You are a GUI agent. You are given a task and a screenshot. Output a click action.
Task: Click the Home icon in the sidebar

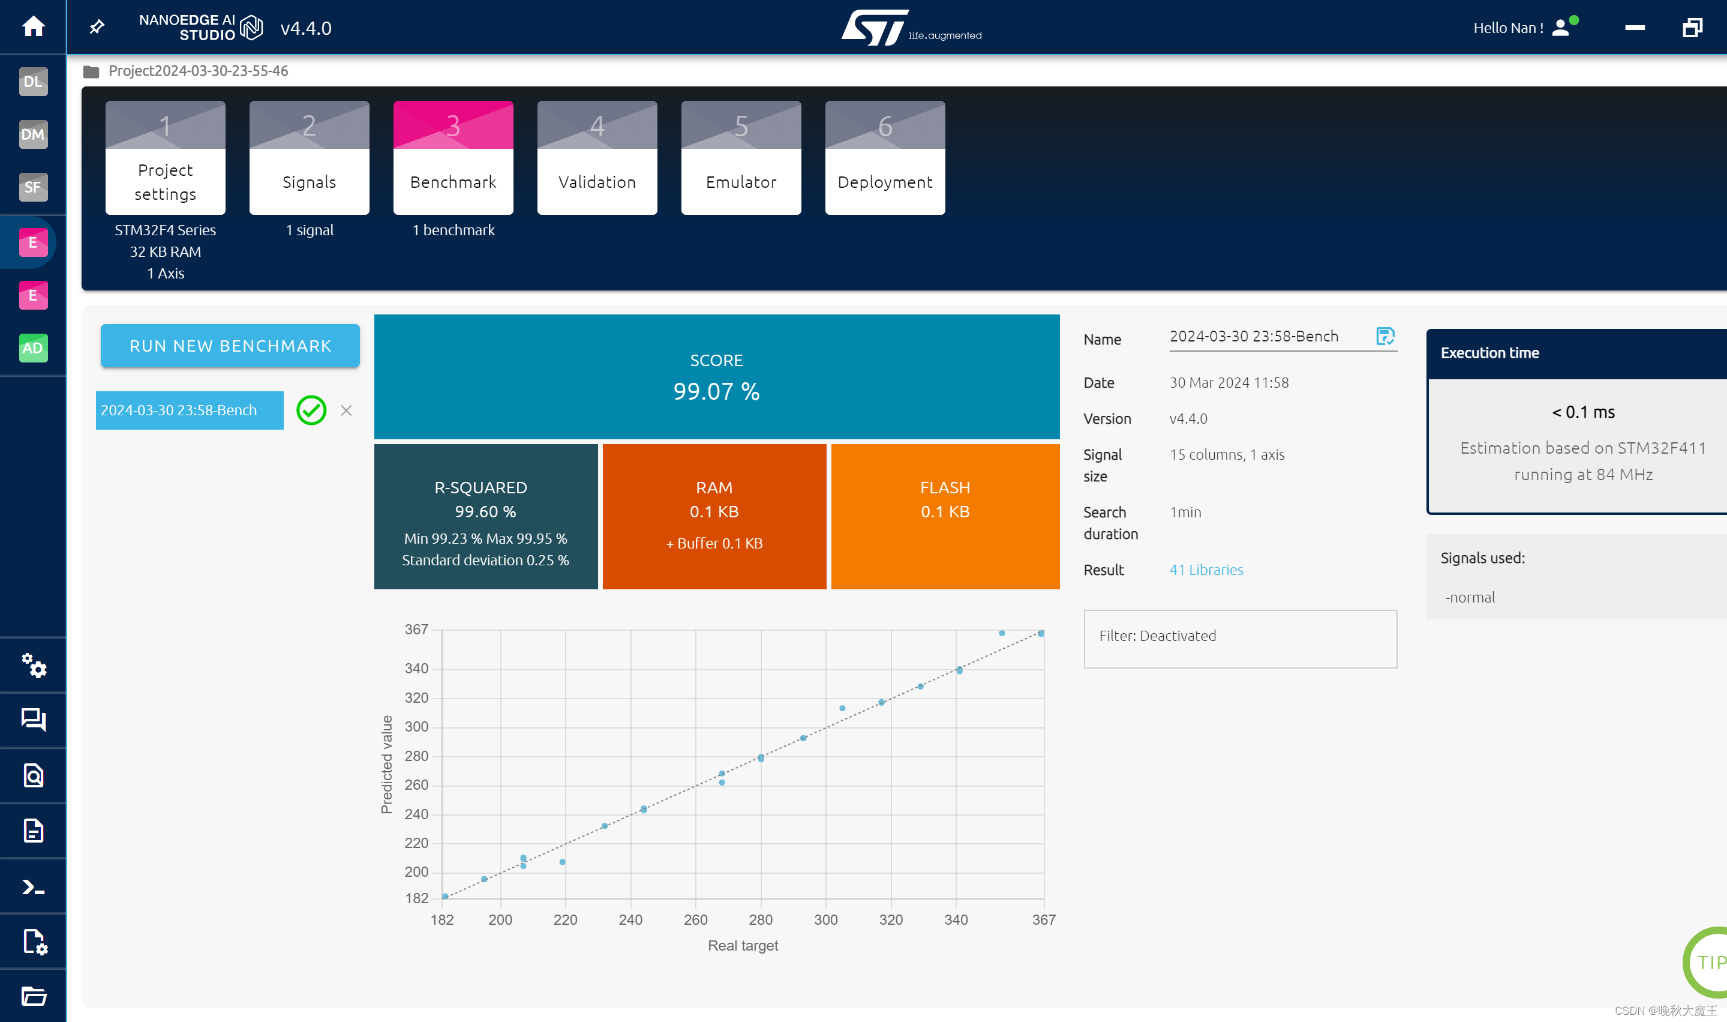(33, 27)
